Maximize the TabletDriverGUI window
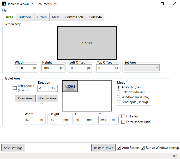Viewport: 180px width, 159px height. [162, 4]
